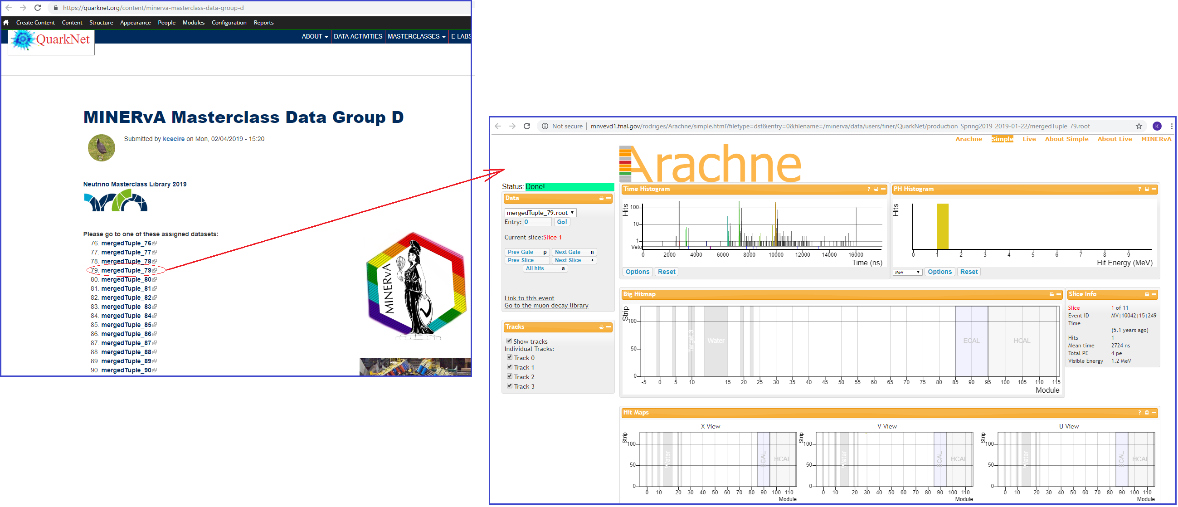Open the Arachne browser three-dot menu

coord(1171,126)
